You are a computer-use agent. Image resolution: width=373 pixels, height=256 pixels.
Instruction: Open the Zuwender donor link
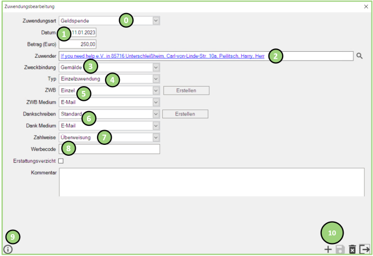pos(163,56)
